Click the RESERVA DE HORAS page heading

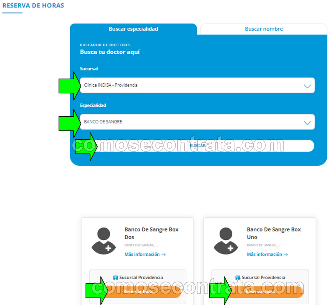tap(33, 6)
